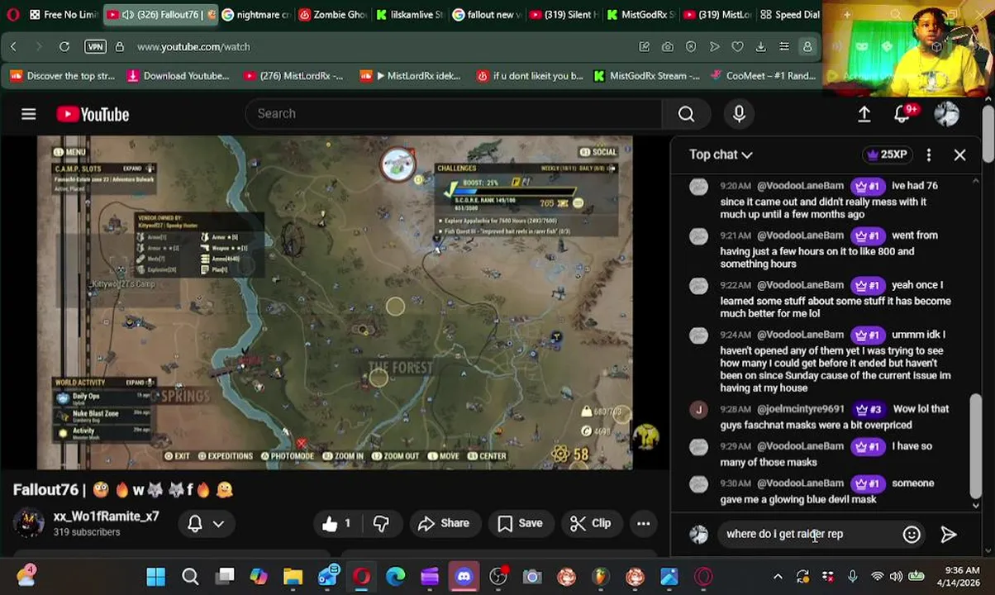This screenshot has width=995, height=595.
Task: Focus the chat message input field
Action: pyautogui.click(x=810, y=534)
